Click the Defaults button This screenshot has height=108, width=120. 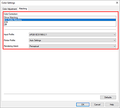click(108, 97)
